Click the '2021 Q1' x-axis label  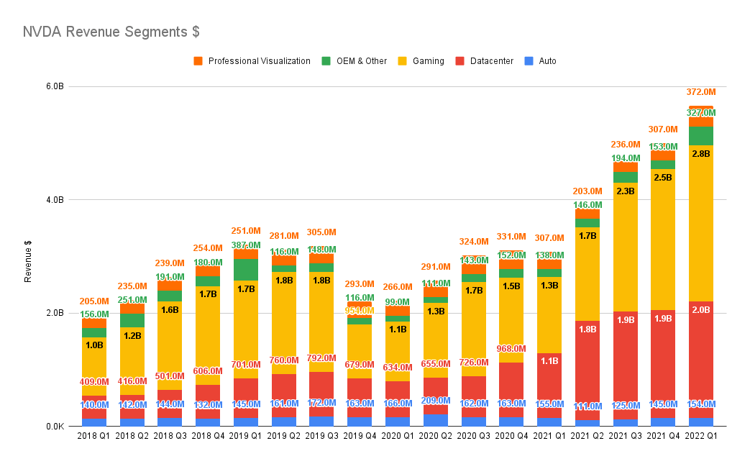pyautogui.click(x=549, y=436)
